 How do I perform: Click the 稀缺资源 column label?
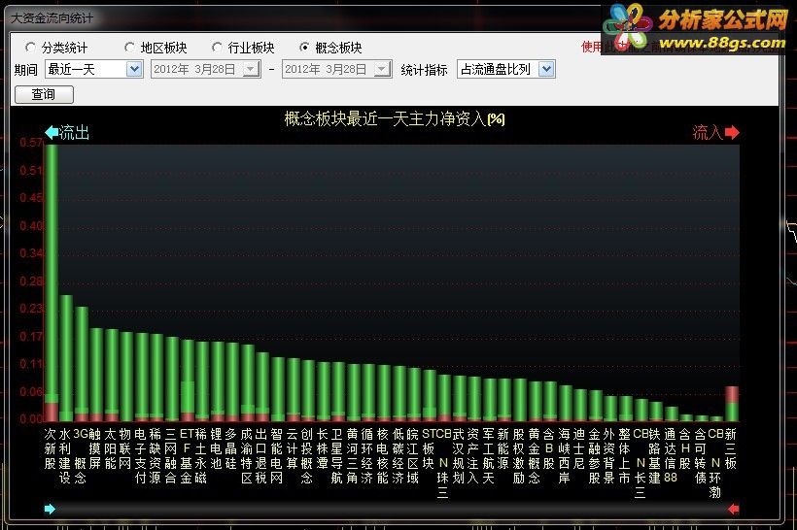click(156, 456)
